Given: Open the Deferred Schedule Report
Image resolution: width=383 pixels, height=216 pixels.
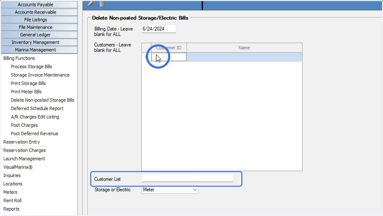Looking at the screenshot, I should click(x=37, y=108).
